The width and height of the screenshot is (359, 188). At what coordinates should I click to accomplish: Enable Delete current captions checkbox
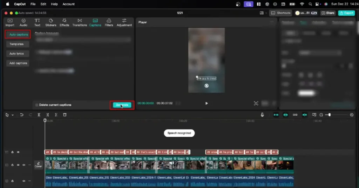click(x=36, y=105)
